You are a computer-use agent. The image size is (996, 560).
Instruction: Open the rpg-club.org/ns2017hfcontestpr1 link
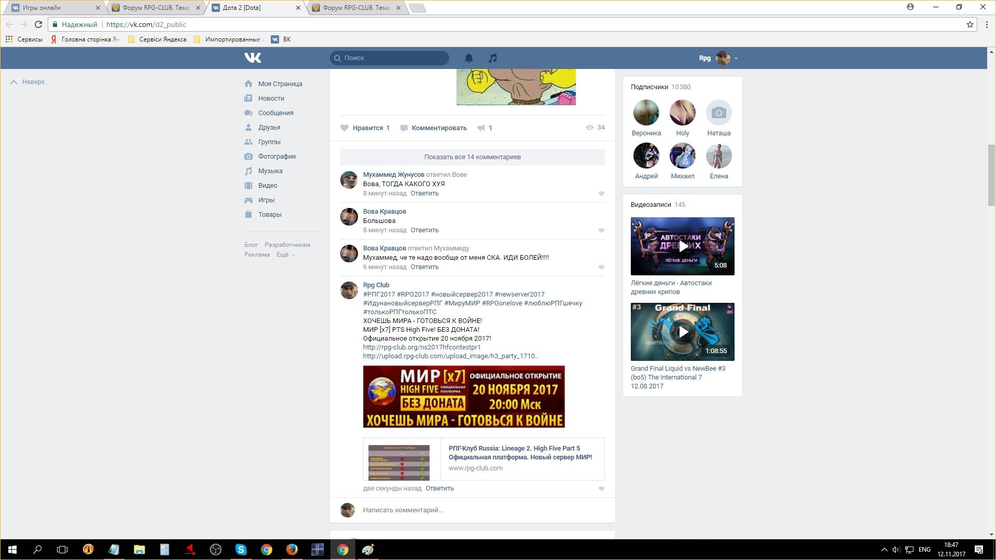pyautogui.click(x=421, y=347)
